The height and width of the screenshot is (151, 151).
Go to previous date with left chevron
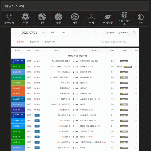pos(16,33)
